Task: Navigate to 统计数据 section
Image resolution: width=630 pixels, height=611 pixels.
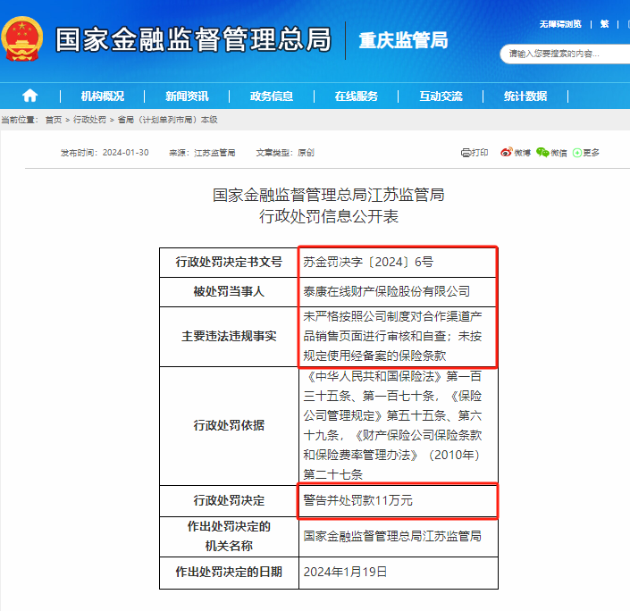Action: click(x=525, y=96)
